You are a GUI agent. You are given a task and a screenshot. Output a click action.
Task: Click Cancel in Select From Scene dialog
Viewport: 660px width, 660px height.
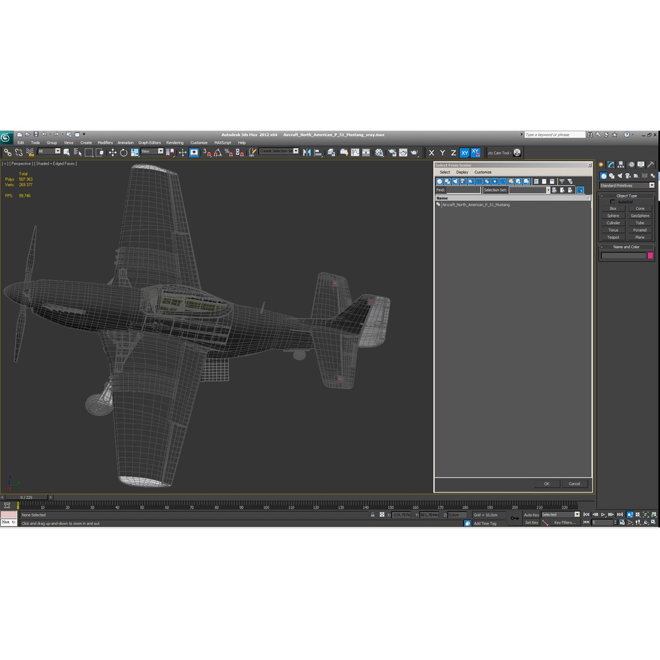[x=574, y=483]
